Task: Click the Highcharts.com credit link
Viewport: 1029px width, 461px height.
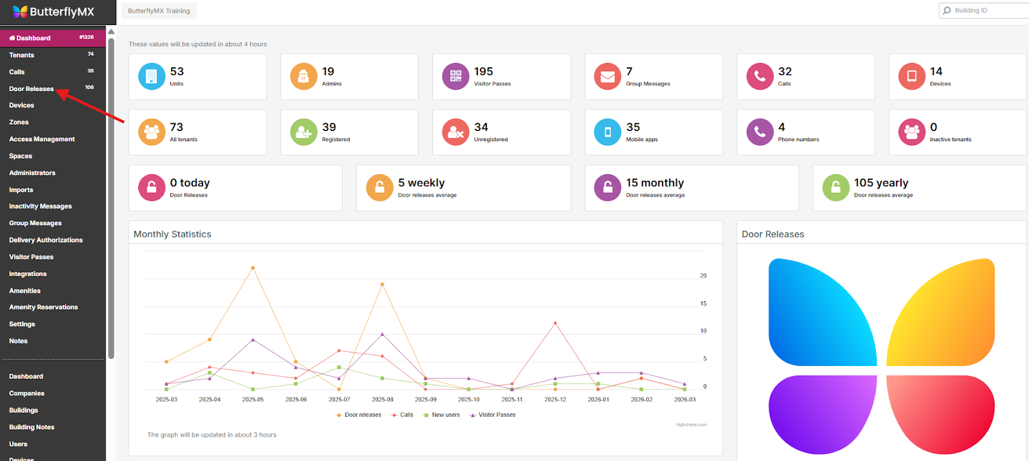Action: pyautogui.click(x=691, y=424)
